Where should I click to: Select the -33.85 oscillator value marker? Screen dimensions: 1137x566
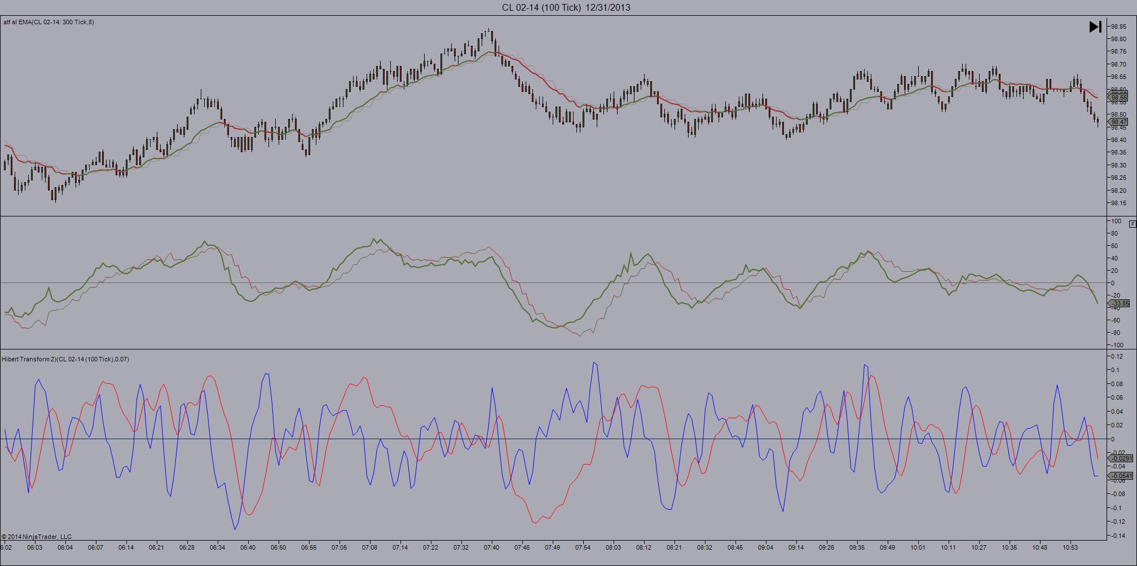[1120, 303]
